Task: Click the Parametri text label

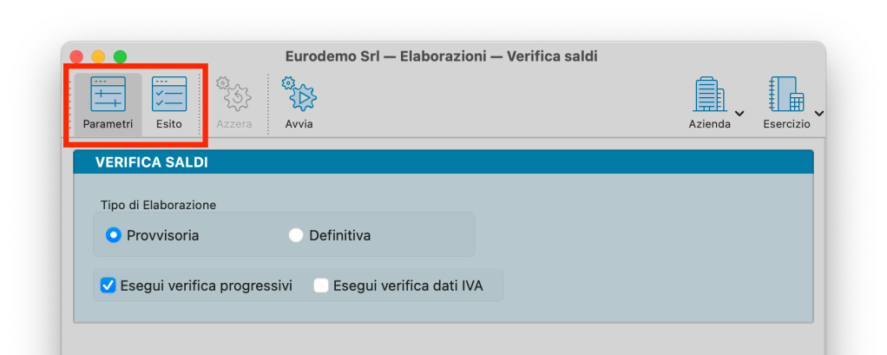Action: [108, 124]
